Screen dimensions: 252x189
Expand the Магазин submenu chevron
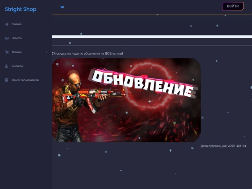tap(47, 52)
